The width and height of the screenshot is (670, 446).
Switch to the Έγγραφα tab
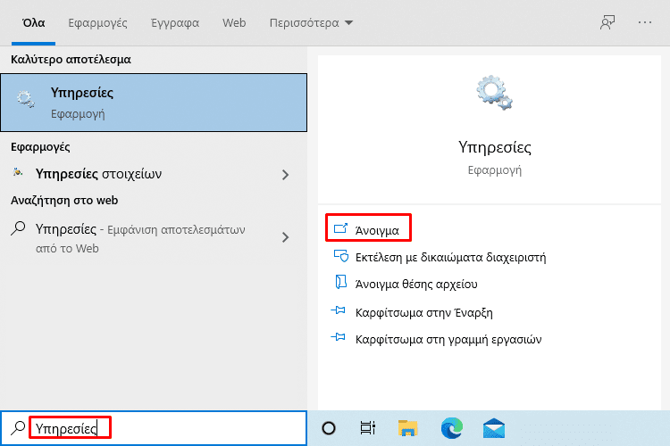175,22
